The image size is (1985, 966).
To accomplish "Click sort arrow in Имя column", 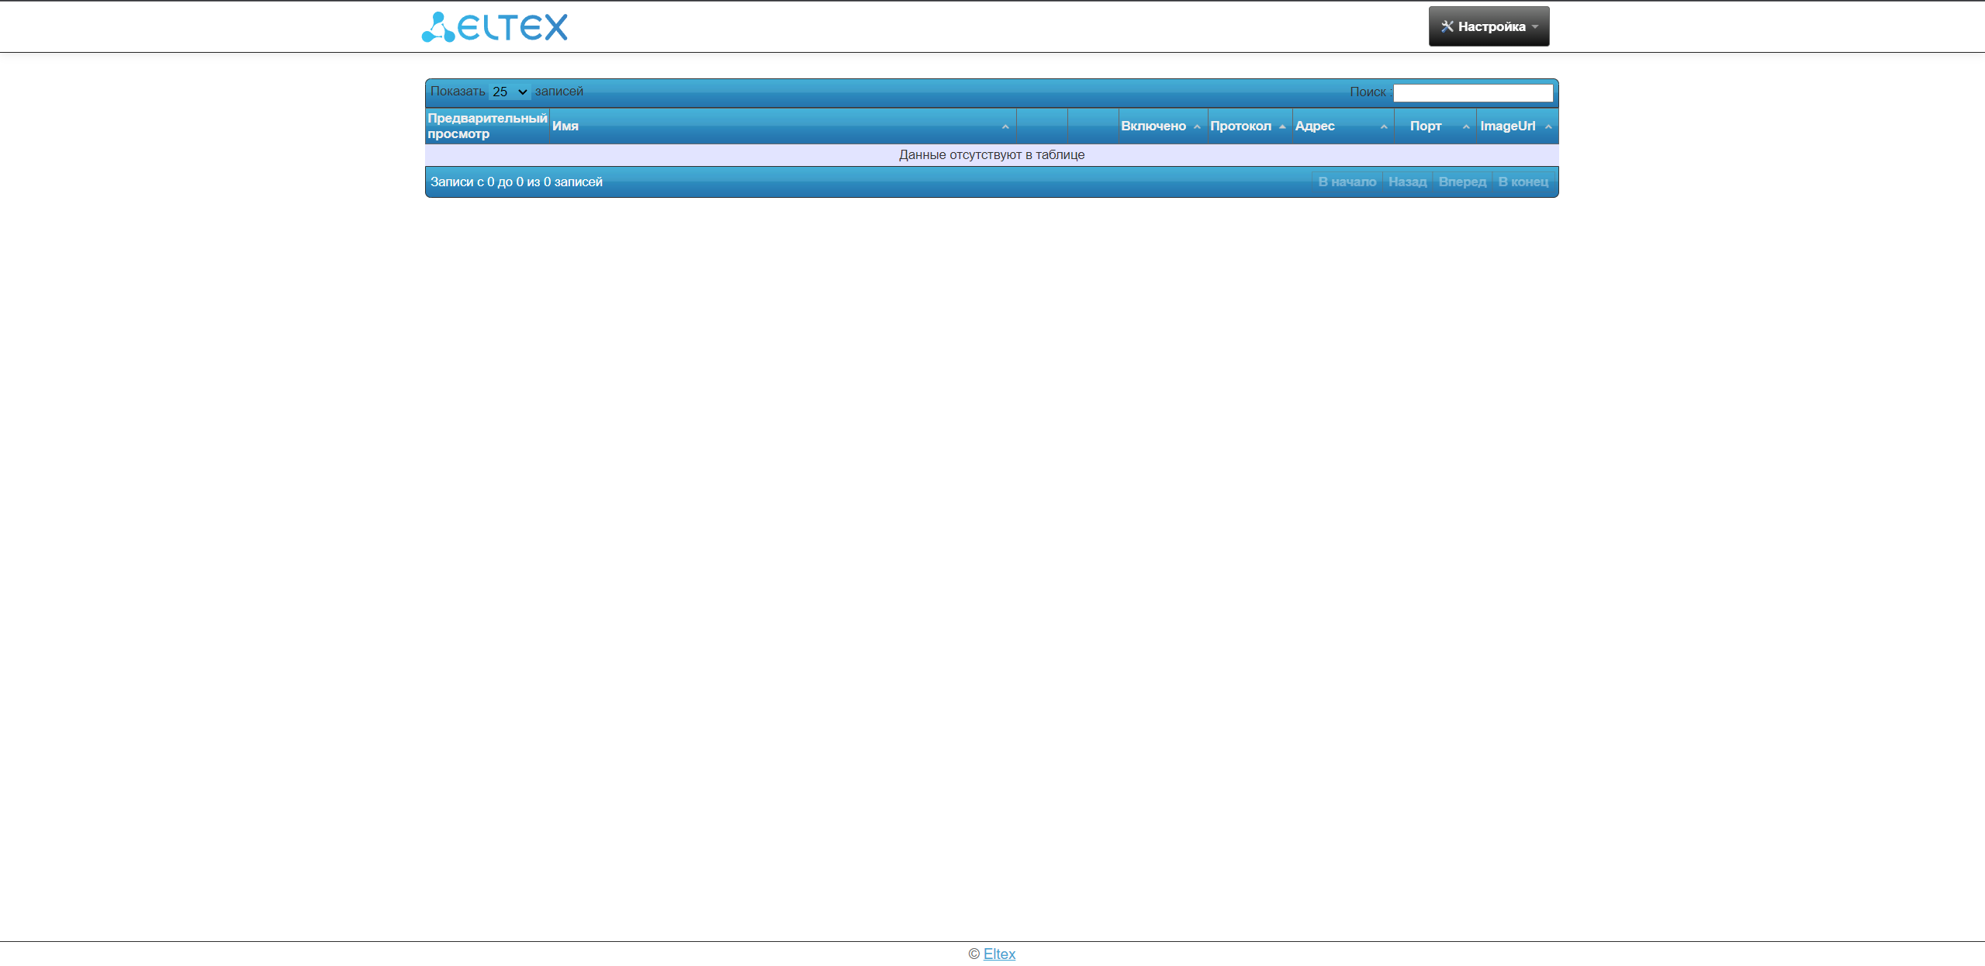I will [x=1005, y=127].
